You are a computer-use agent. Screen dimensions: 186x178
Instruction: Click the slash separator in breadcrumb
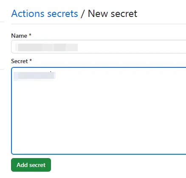(x=83, y=14)
